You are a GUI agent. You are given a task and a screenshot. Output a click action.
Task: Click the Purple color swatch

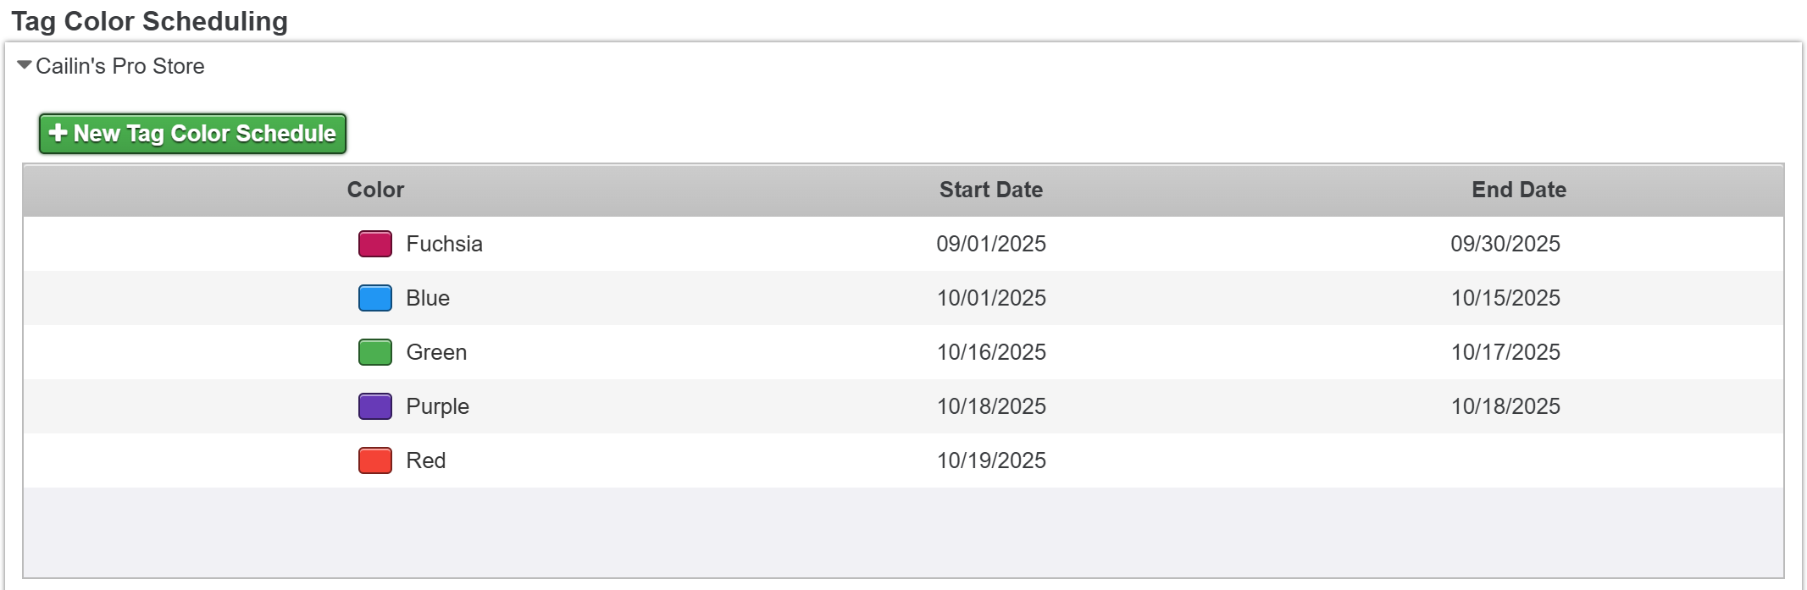[374, 406]
